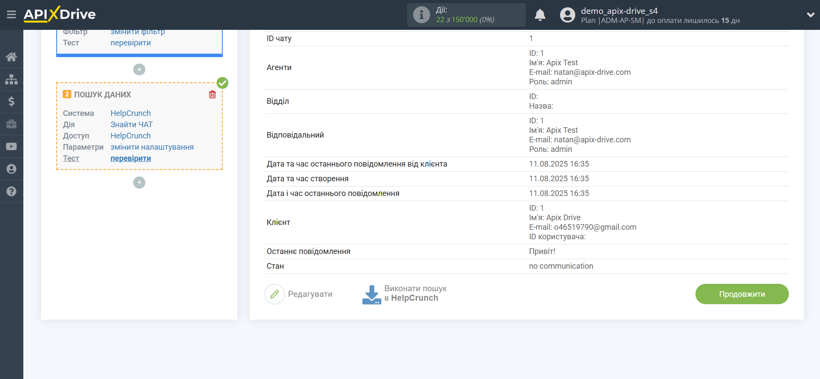Click the Стан row label
The height and width of the screenshot is (379, 820).
tap(275, 266)
